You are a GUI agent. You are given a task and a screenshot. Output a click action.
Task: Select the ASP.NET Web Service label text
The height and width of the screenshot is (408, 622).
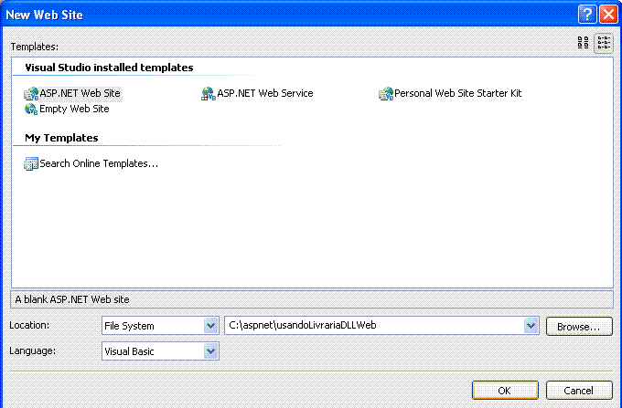(265, 93)
